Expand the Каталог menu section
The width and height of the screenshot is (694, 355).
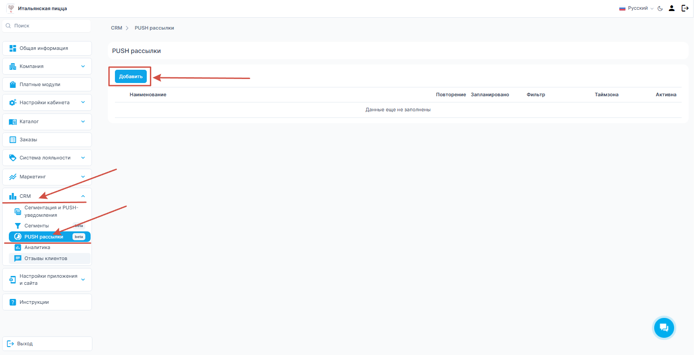click(x=83, y=121)
